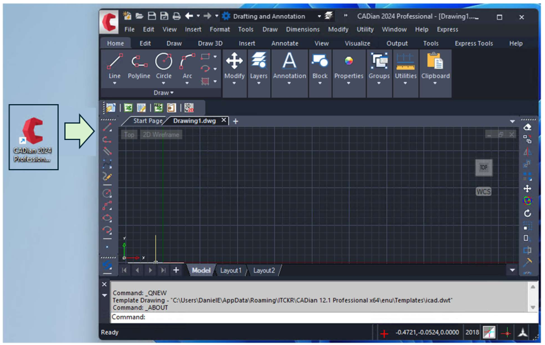Screen dimensions: 545x345
Task: Click the Rotate tool on right vertical toolbar
Action: [x=527, y=213]
